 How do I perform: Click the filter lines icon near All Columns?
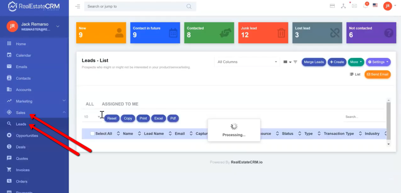(295, 62)
